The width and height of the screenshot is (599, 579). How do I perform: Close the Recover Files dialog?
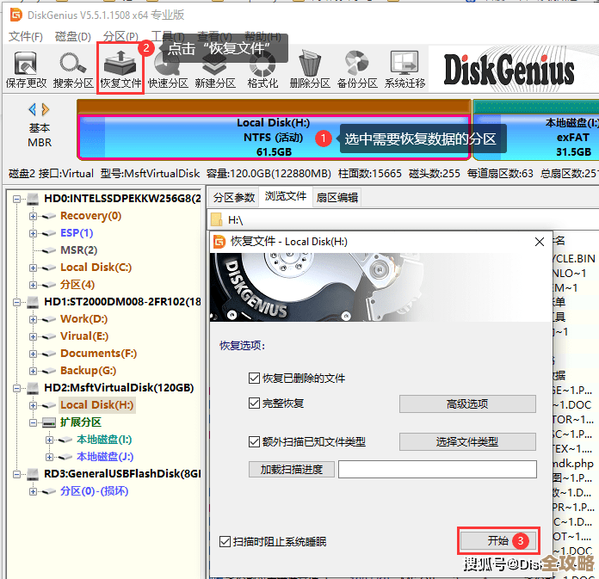point(540,242)
